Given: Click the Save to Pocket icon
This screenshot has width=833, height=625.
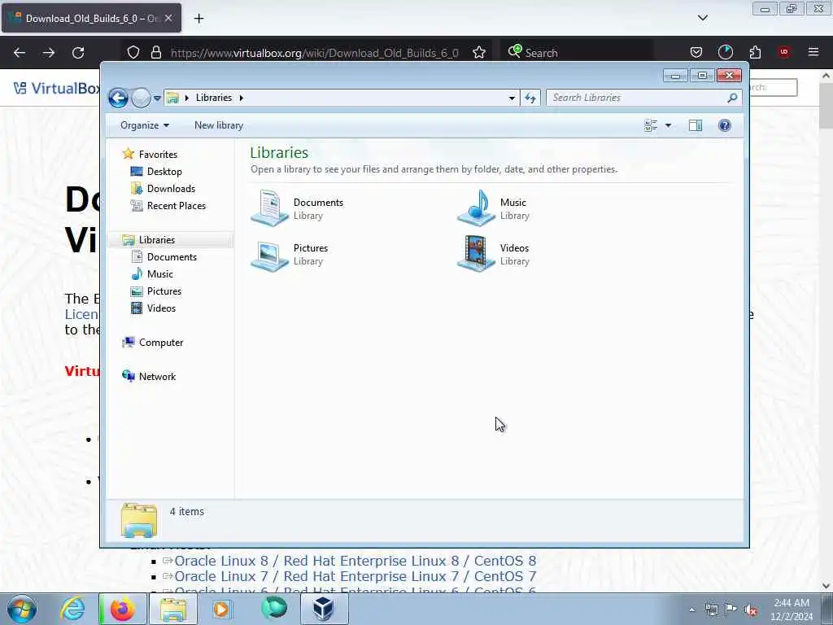Looking at the screenshot, I should tap(696, 53).
